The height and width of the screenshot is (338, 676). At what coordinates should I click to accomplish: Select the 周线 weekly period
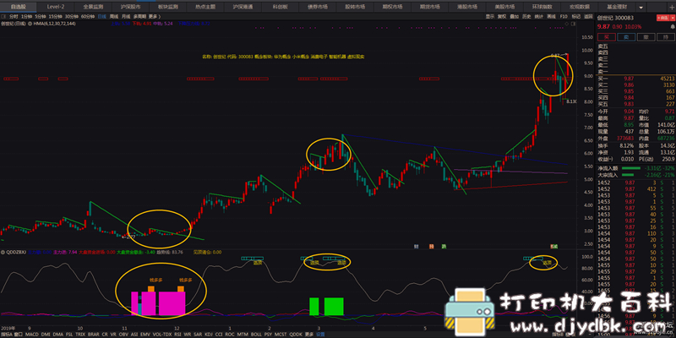[x=114, y=17]
